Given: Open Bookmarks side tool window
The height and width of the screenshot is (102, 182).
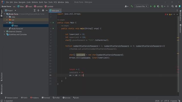Looking at the screenshot, I should [1, 89].
